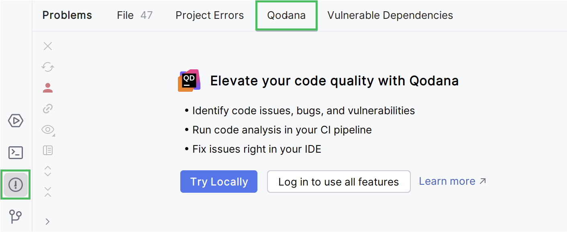This screenshot has height=232, width=567.
Task: Switch to the Project Errors tab
Action: pyautogui.click(x=210, y=15)
